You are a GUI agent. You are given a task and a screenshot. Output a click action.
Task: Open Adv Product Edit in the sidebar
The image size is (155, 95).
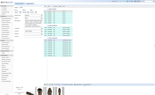point(6,47)
